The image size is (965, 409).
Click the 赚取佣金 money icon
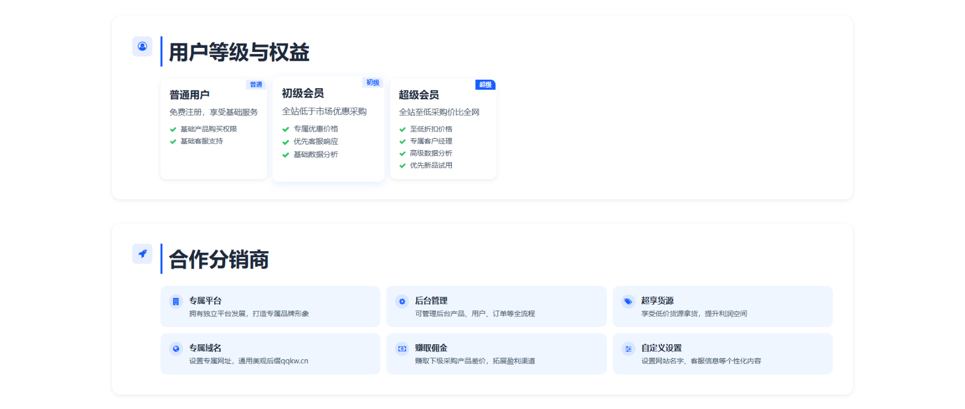point(402,349)
